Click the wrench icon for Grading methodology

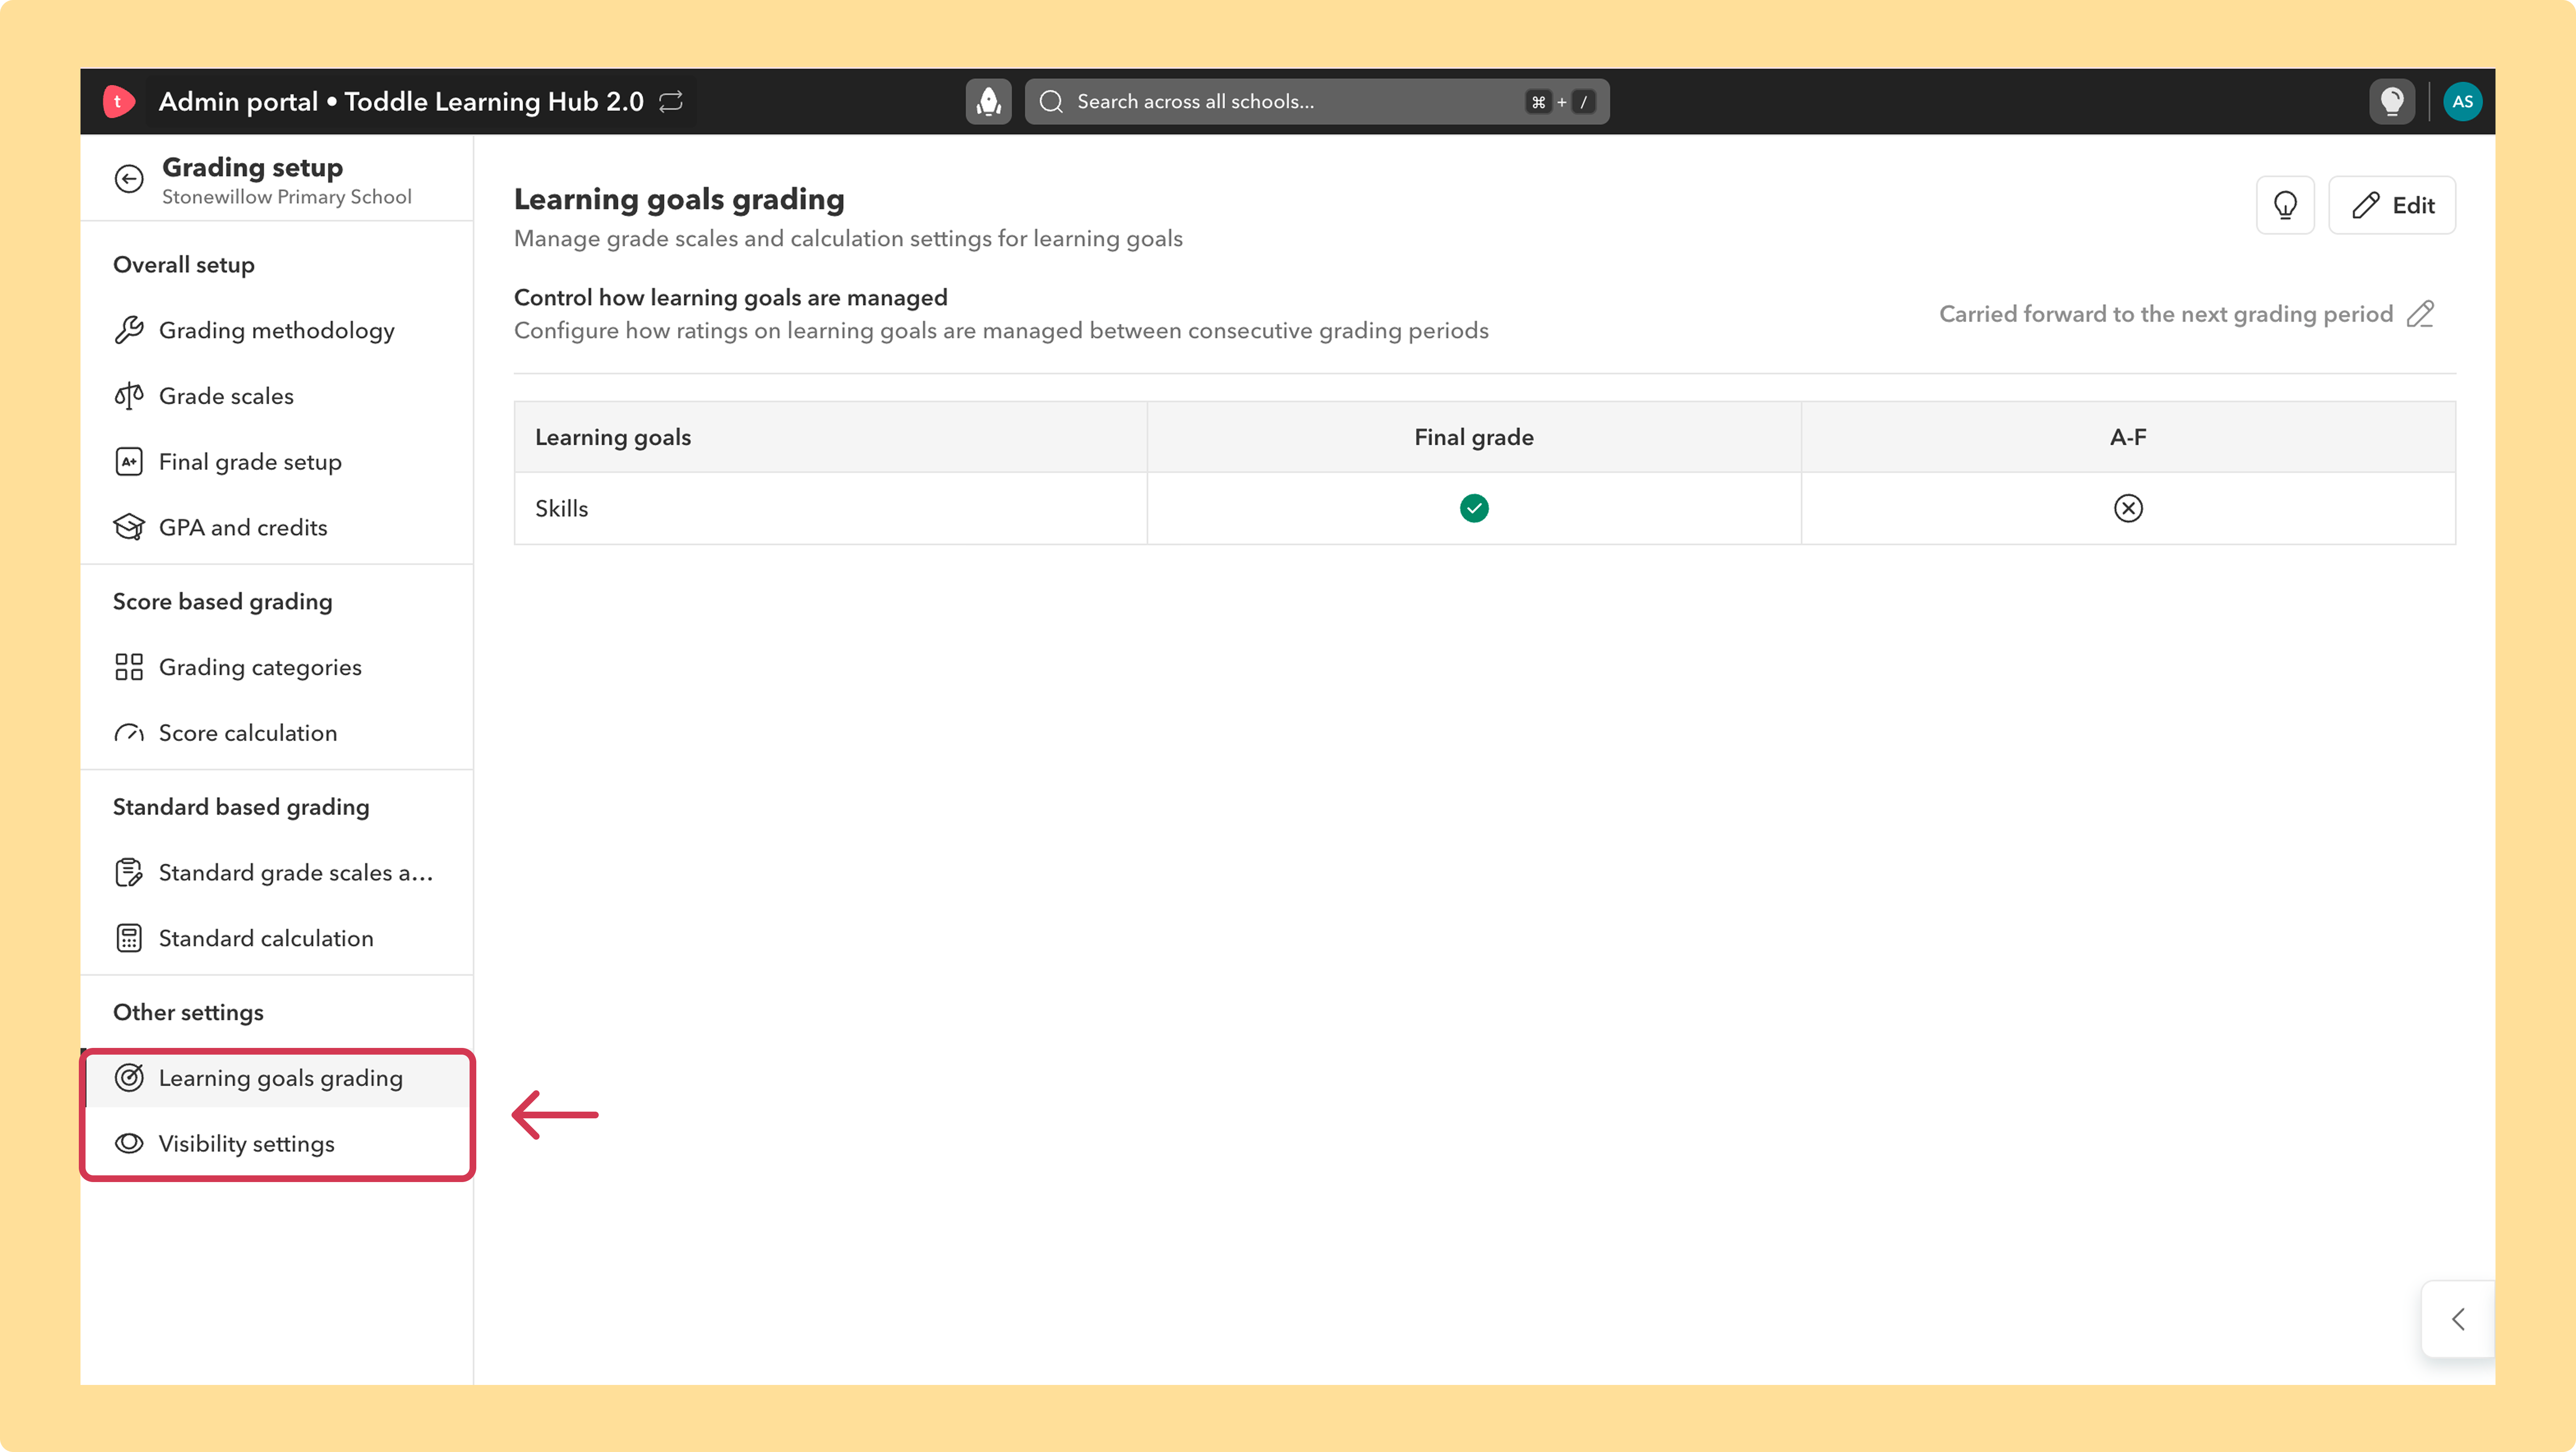[129, 330]
